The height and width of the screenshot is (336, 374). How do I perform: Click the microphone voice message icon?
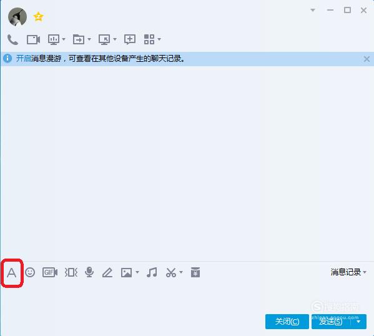(x=89, y=272)
